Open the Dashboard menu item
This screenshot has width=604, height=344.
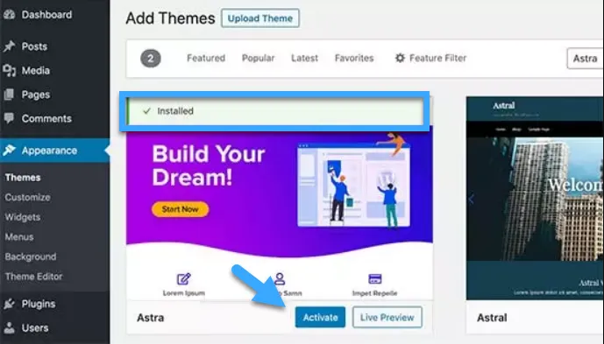pyautogui.click(x=46, y=15)
